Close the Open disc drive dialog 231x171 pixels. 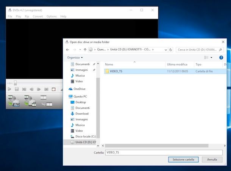pyautogui.click(x=223, y=42)
